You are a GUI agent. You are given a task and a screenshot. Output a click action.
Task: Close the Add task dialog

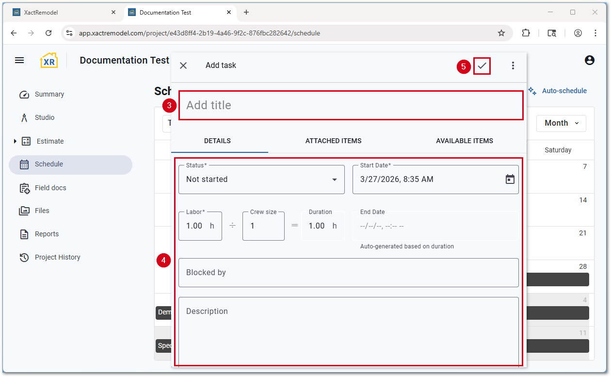tap(183, 66)
